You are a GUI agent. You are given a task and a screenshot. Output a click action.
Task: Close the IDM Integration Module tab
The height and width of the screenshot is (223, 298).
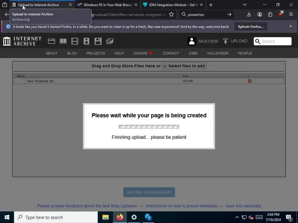pyautogui.click(x=201, y=5)
